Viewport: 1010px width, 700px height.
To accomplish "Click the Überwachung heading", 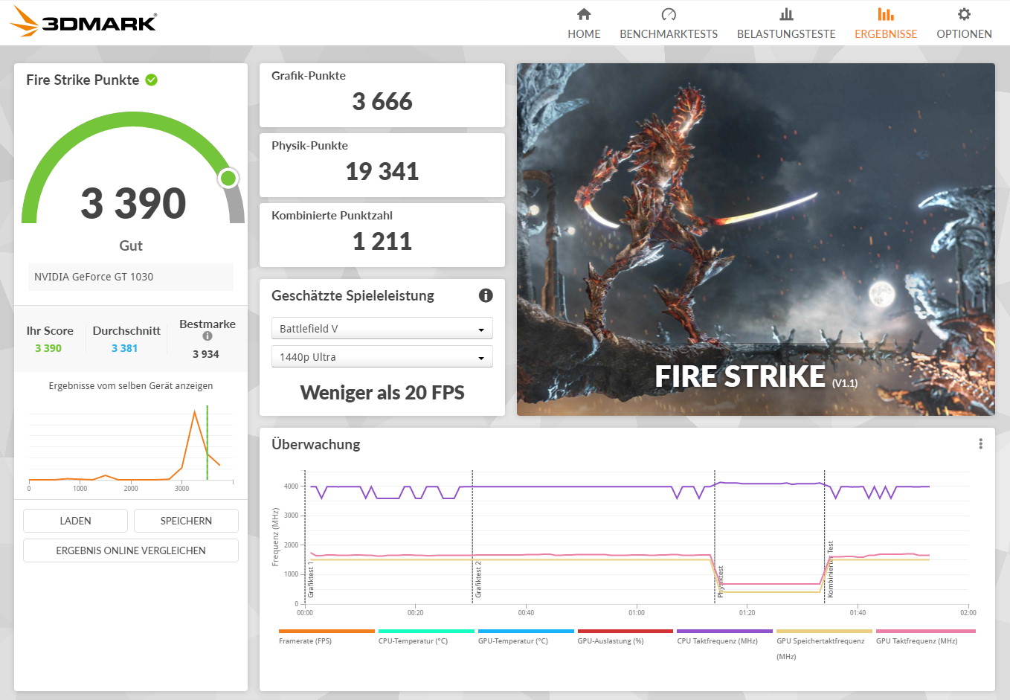I will tap(316, 444).
